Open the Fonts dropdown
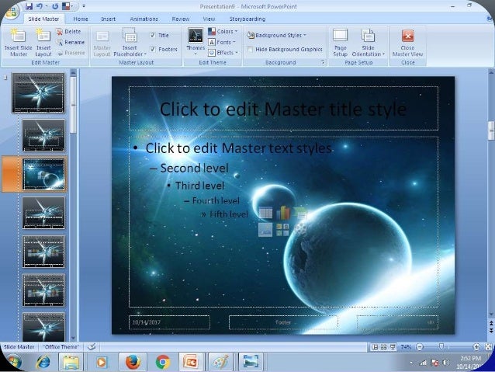The height and width of the screenshot is (372, 495). click(222, 42)
